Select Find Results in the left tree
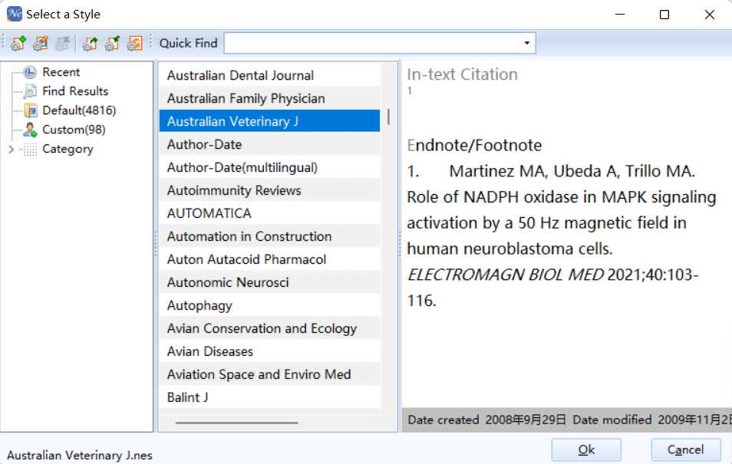Image resolution: width=732 pixels, height=464 pixels. pyautogui.click(x=75, y=91)
